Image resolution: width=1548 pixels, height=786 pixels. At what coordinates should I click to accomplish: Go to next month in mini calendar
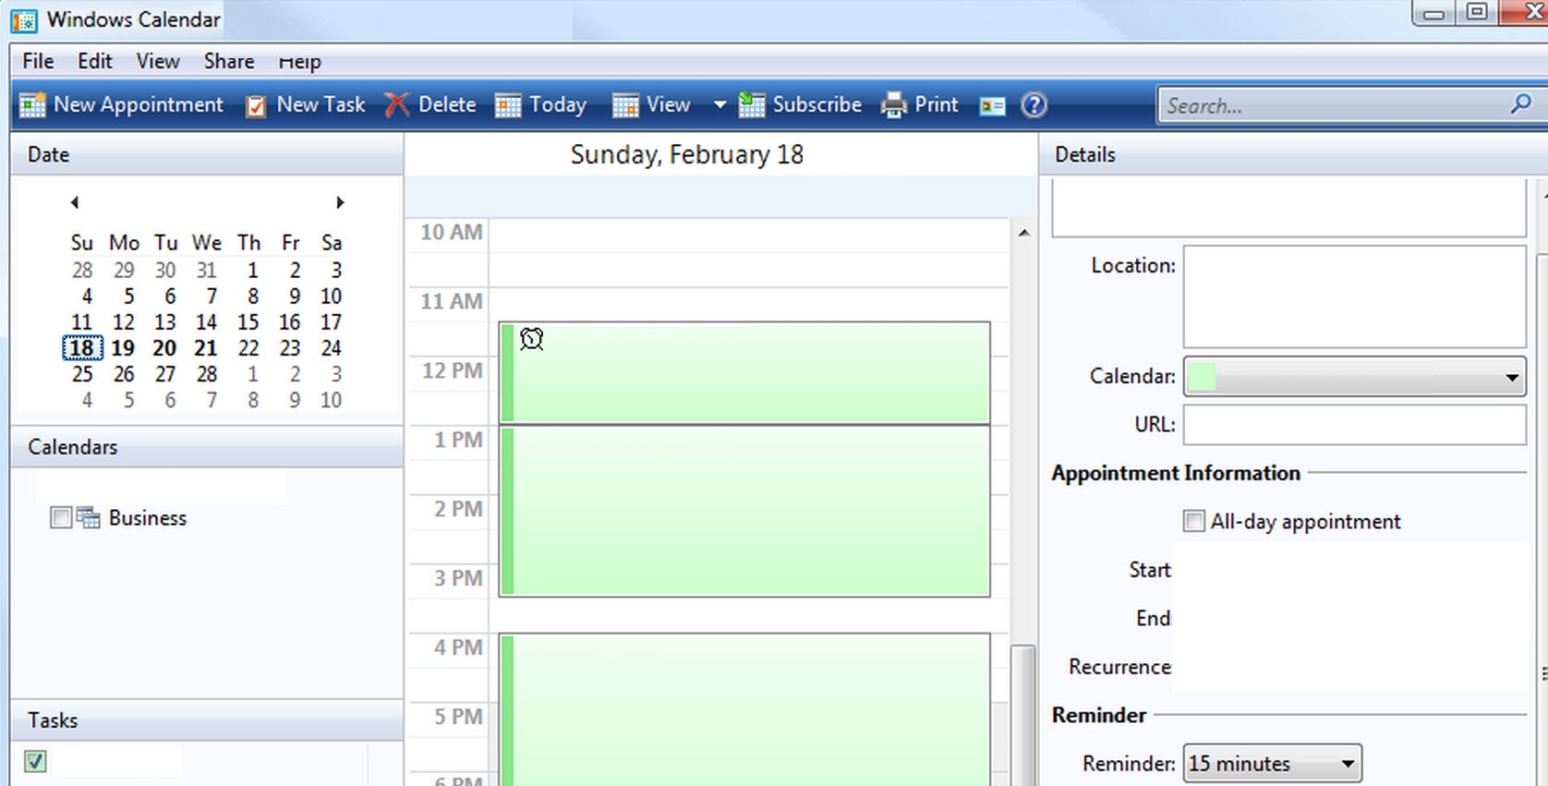[x=340, y=202]
